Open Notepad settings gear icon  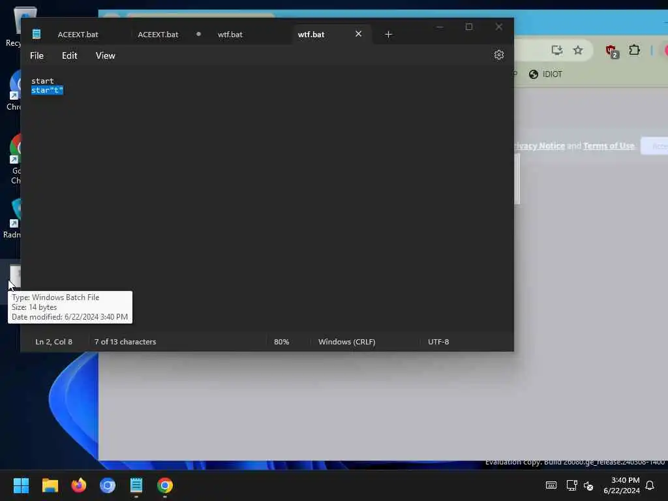499,55
